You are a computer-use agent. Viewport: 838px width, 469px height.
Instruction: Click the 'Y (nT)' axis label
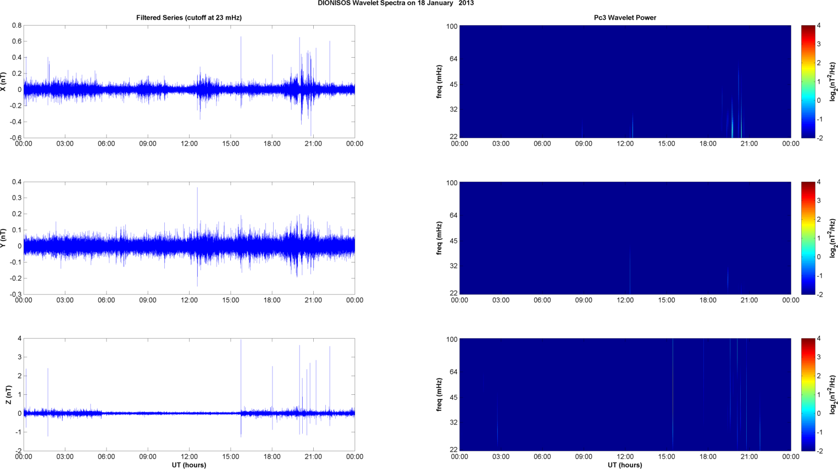(4, 238)
